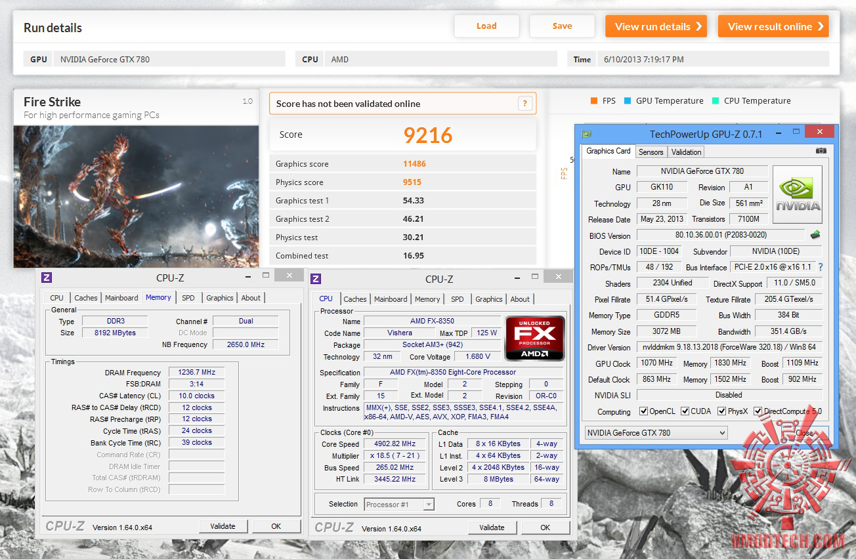The width and height of the screenshot is (856, 559).
Task: Click the Bus Interface question mark icon
Action: [x=820, y=267]
